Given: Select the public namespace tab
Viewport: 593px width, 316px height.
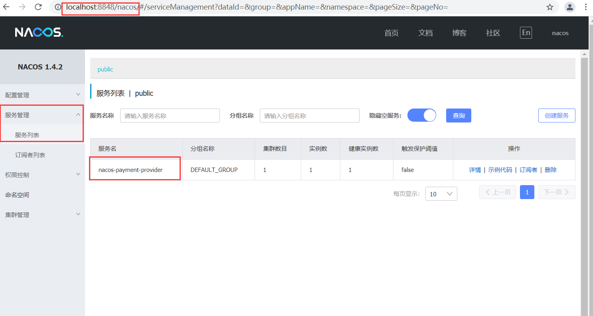Looking at the screenshot, I should pyautogui.click(x=105, y=69).
